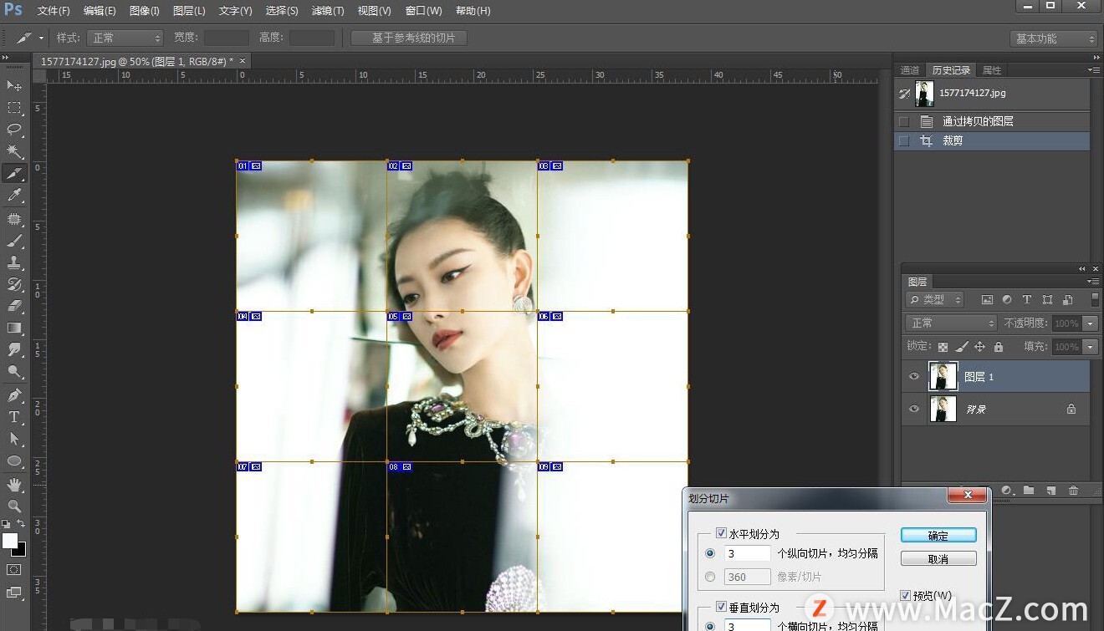Hide 背景 layer with eye icon
This screenshot has width=1104, height=631.
click(914, 410)
